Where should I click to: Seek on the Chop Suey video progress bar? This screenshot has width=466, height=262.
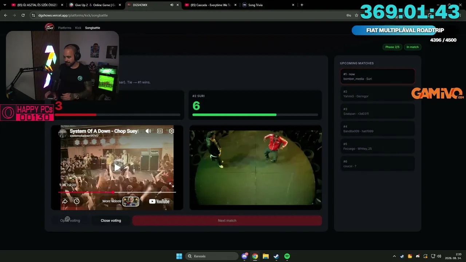(x=117, y=192)
